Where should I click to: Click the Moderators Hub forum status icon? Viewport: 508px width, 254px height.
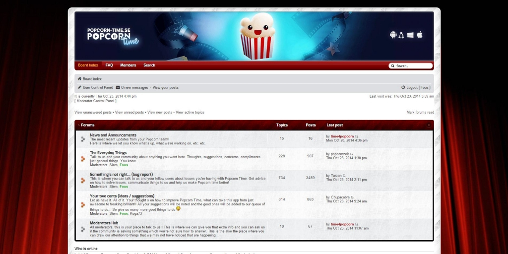[83, 229]
